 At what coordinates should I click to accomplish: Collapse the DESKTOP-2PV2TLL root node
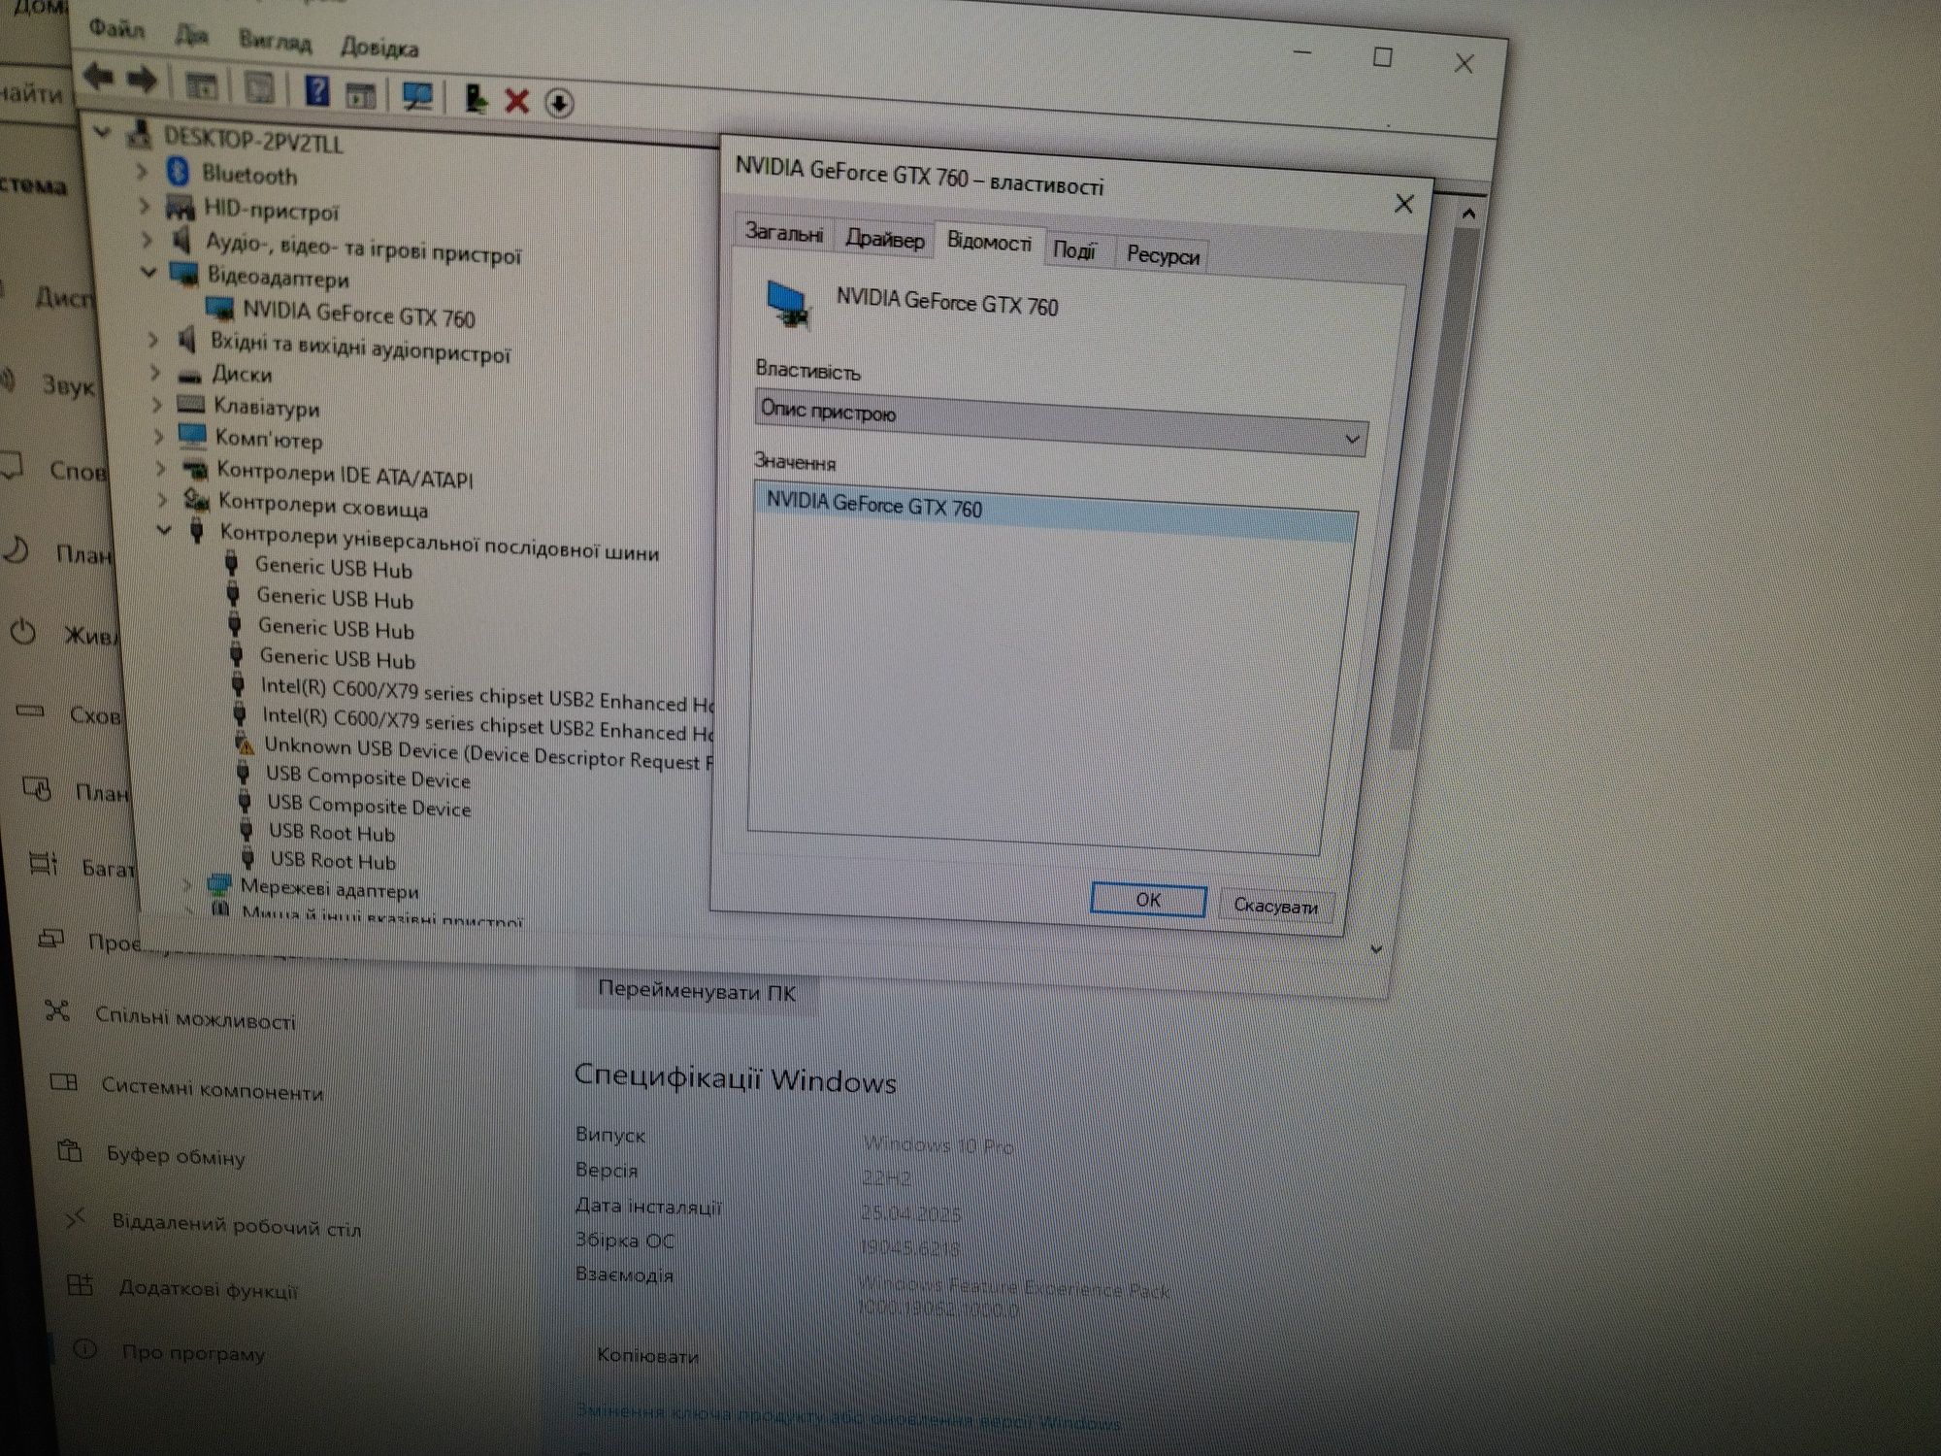102,131
